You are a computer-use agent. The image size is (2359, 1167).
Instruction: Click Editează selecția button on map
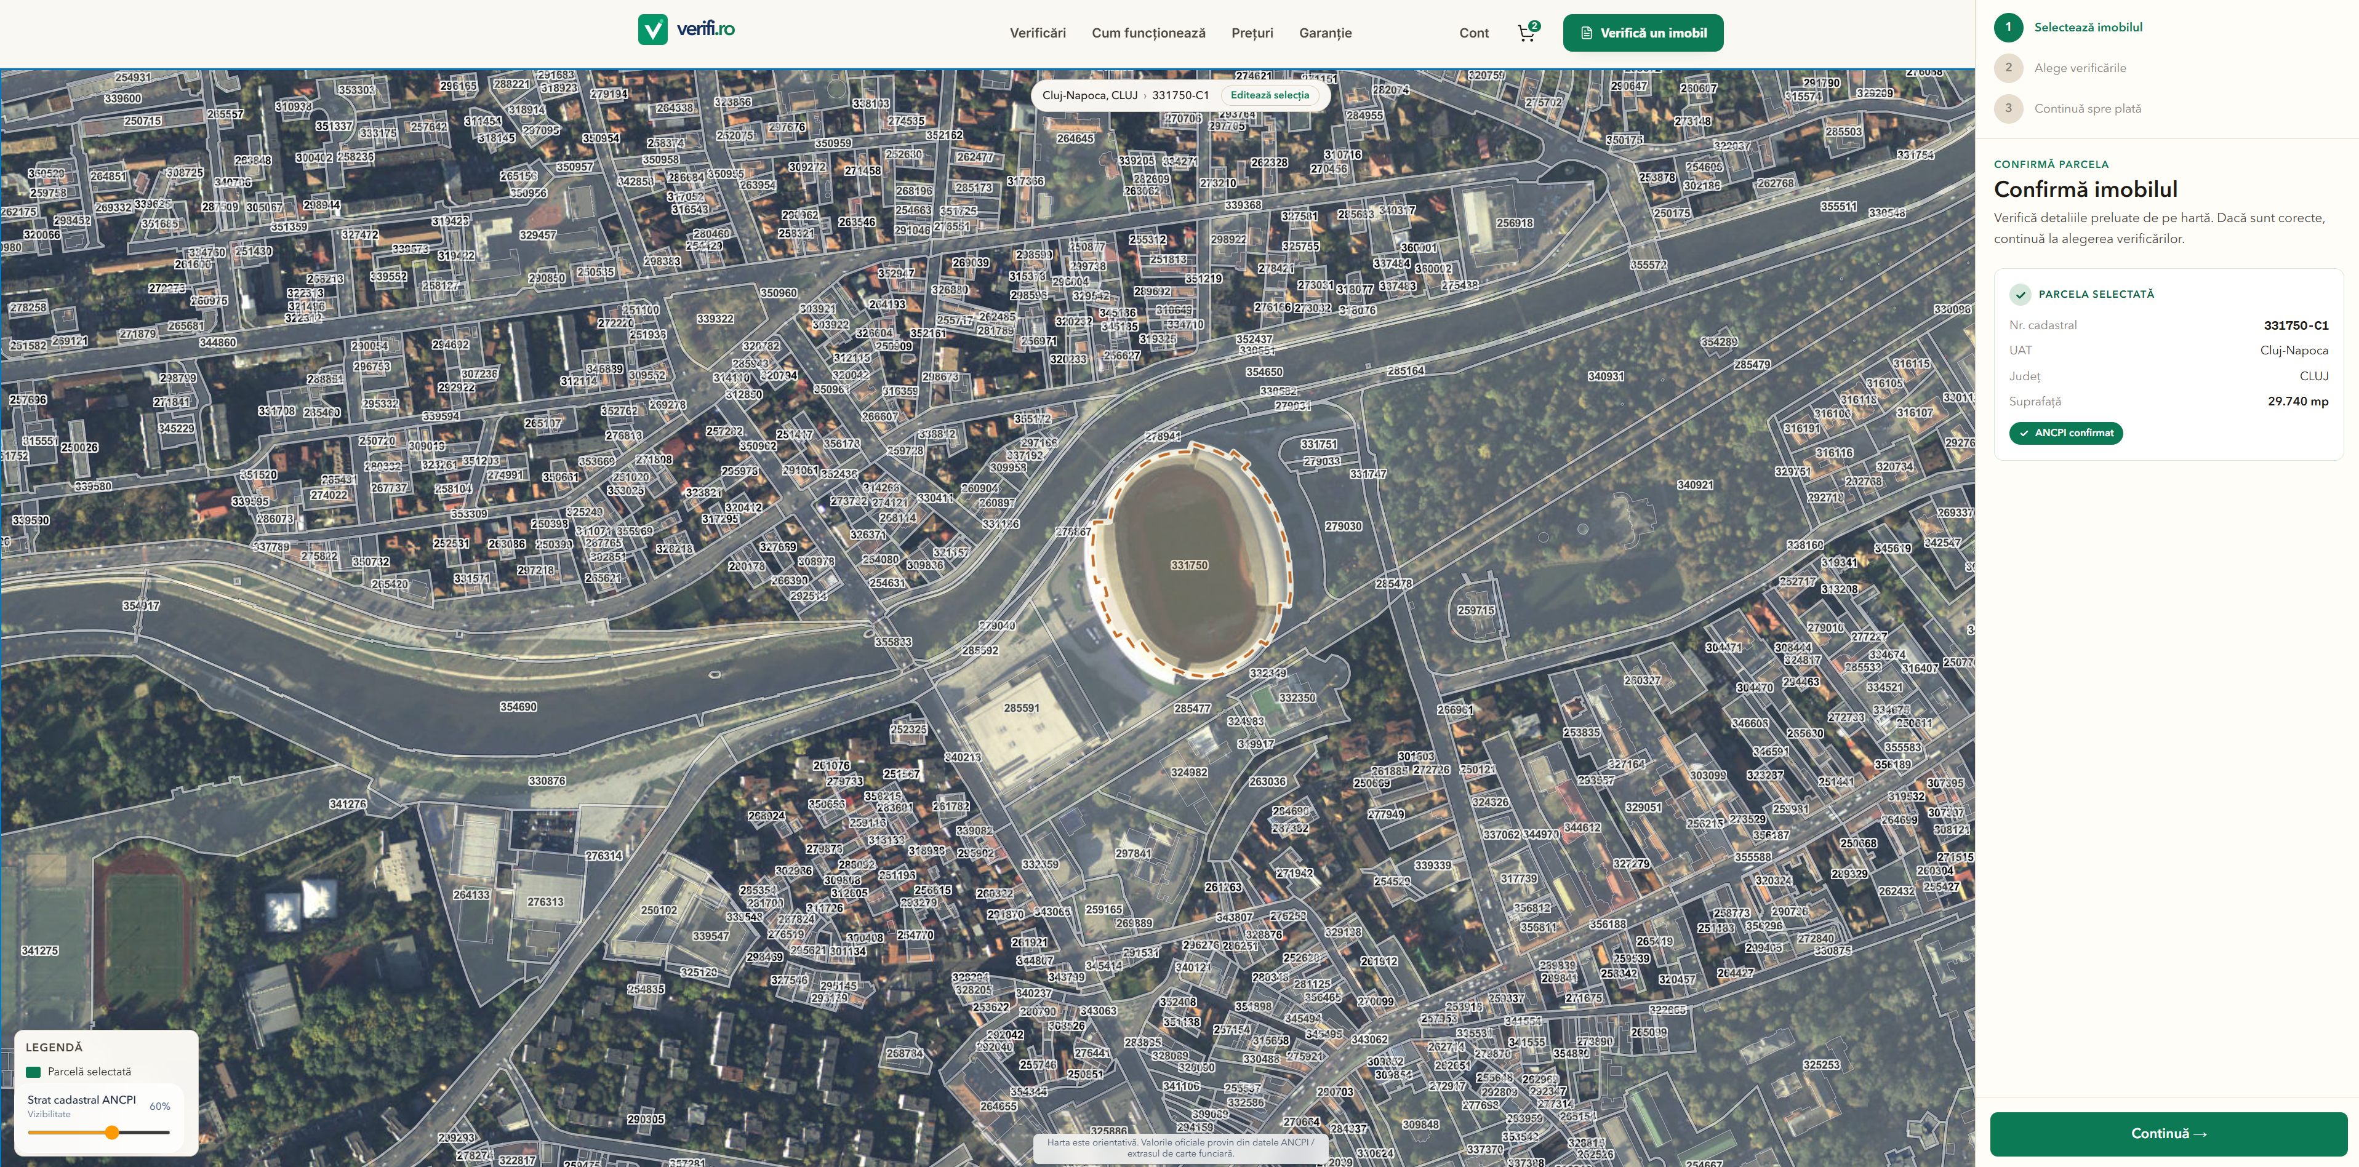(x=1269, y=95)
